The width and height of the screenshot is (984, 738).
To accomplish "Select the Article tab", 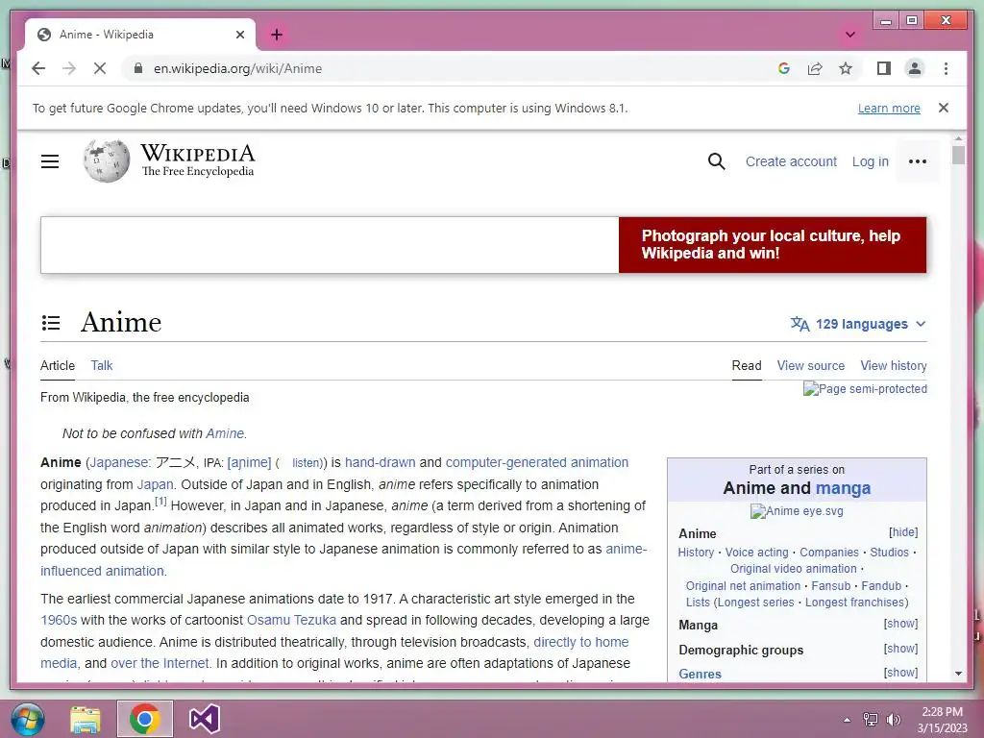I will 57,365.
